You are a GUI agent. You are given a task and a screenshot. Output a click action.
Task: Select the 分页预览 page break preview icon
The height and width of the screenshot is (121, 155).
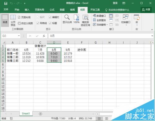click(13, 20)
